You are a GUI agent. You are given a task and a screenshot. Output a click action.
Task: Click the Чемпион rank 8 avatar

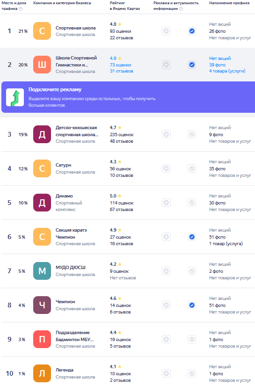coord(42,305)
